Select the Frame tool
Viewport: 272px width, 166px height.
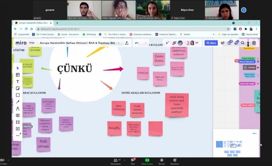coord(18,122)
